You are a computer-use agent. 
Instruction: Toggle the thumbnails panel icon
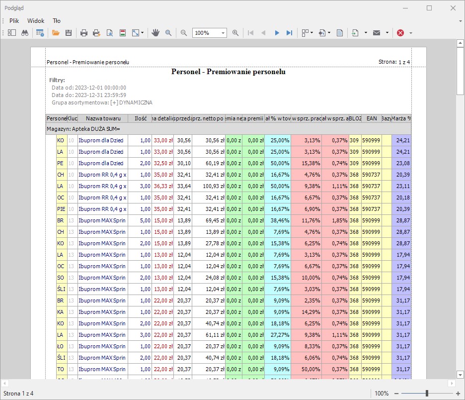pos(12,33)
